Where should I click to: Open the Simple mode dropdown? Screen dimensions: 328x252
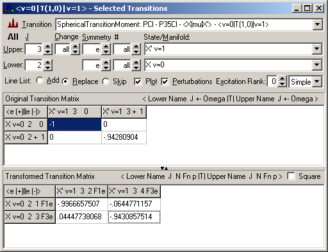pos(317,81)
